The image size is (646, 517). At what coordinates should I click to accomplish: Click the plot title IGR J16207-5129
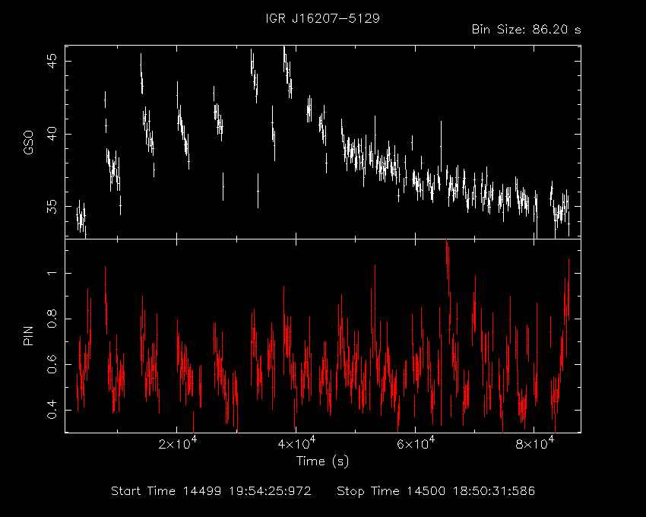[x=322, y=18]
